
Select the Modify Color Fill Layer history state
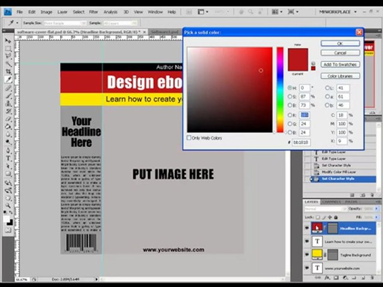tap(339, 172)
